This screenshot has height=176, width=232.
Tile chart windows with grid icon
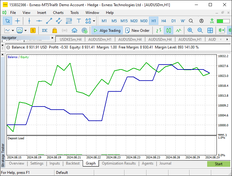click(x=210, y=31)
